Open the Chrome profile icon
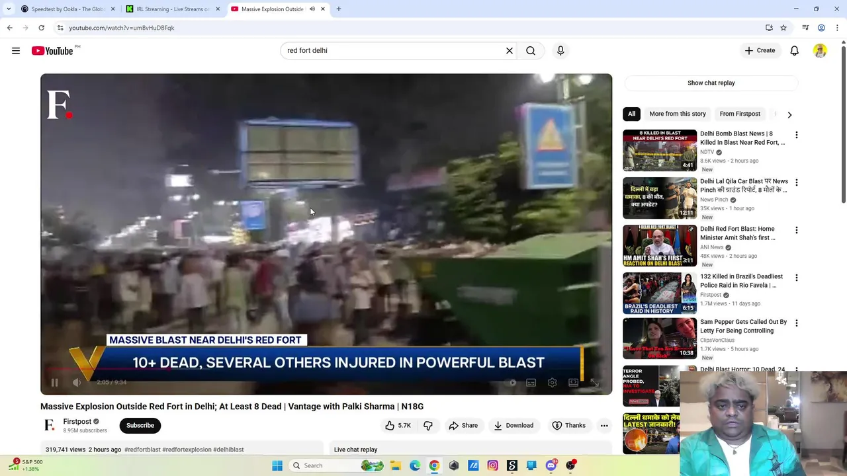 [x=821, y=28]
